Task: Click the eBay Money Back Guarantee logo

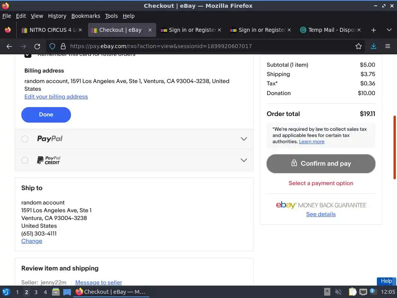Action: [321, 205]
